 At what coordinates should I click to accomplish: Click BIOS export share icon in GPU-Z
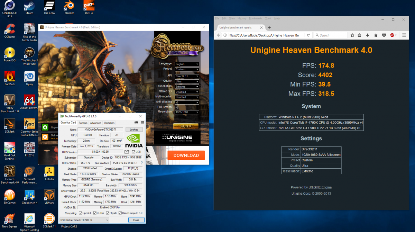(127, 152)
